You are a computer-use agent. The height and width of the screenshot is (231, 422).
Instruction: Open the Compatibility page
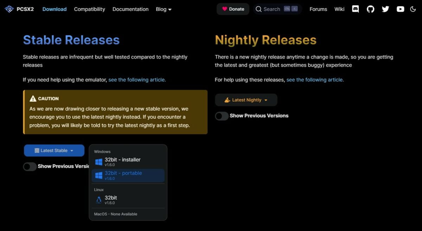pyautogui.click(x=89, y=9)
